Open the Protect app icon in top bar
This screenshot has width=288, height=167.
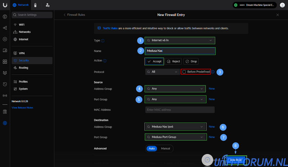click(35, 5)
